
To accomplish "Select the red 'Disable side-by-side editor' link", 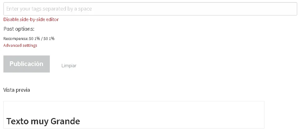I will tap(31, 20).
